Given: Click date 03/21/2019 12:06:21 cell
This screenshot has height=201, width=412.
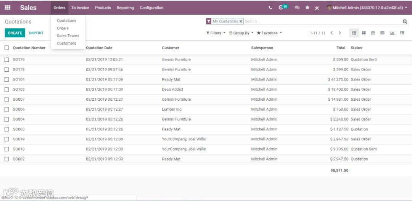Looking at the screenshot, I should tap(104, 59).
